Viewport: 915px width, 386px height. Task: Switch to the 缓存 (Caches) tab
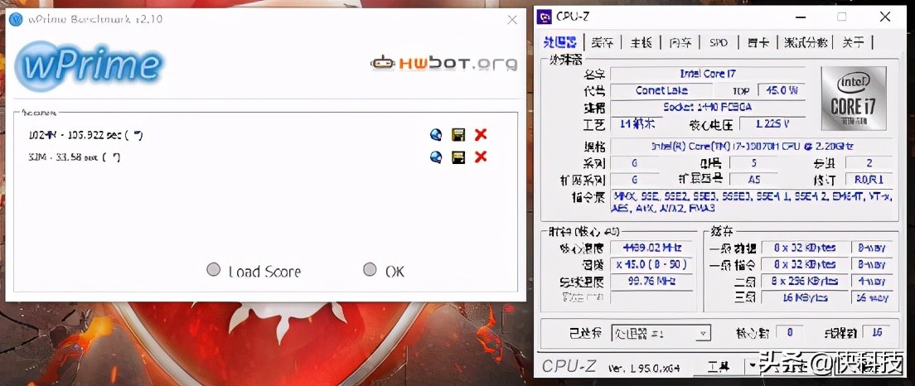tap(602, 42)
